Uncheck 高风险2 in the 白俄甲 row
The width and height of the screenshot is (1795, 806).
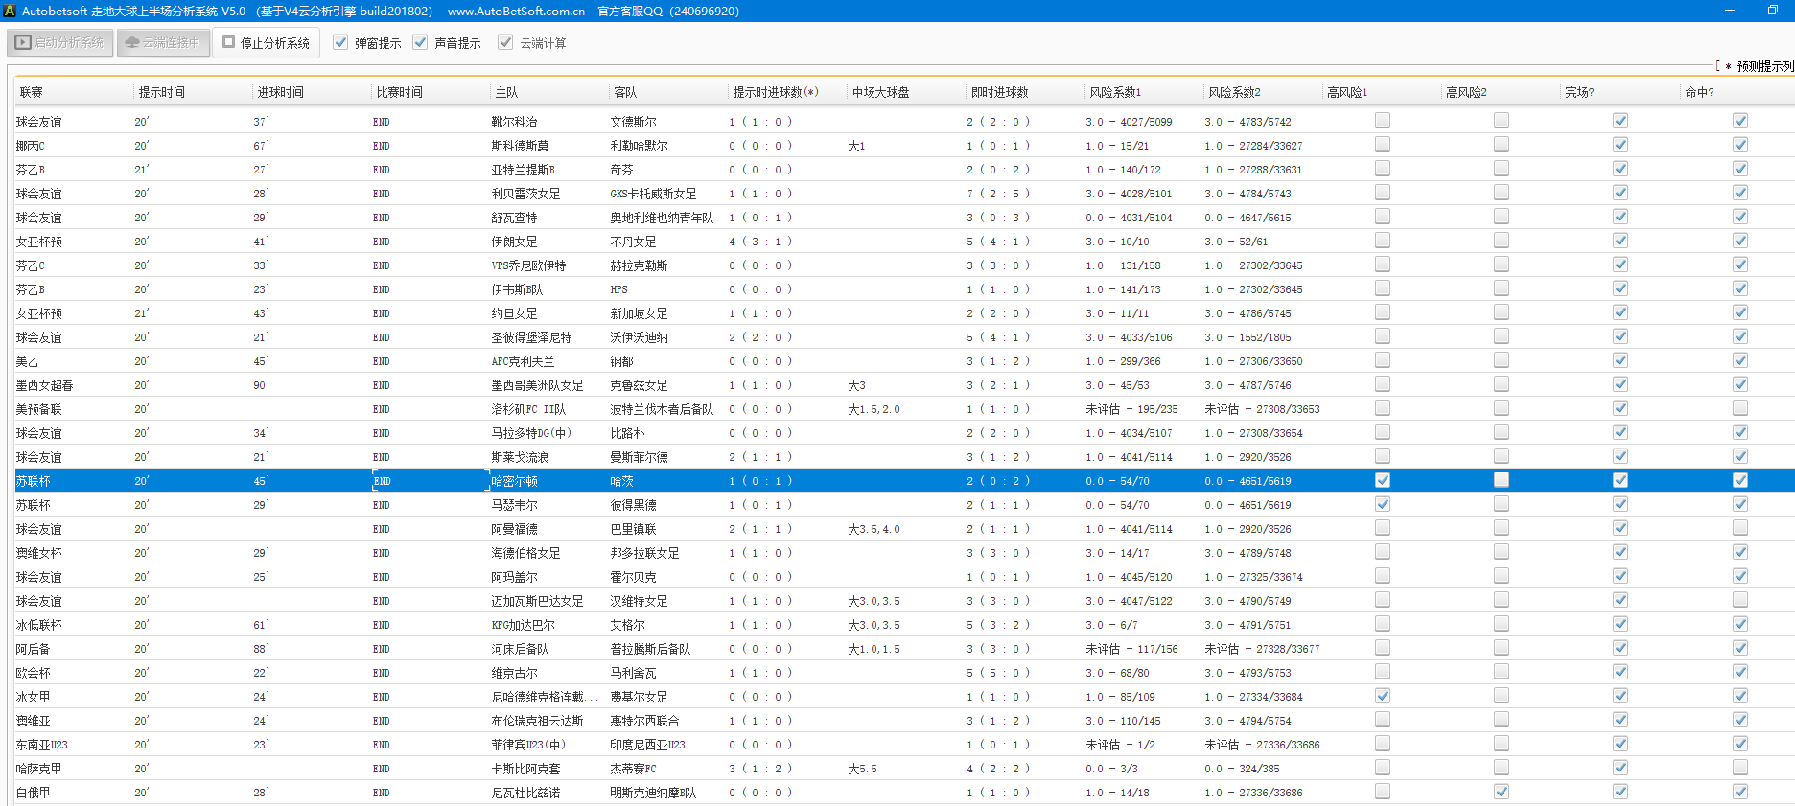[x=1501, y=792]
